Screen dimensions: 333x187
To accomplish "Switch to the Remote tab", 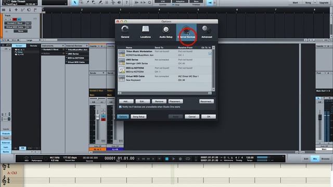I will click(33, 46).
